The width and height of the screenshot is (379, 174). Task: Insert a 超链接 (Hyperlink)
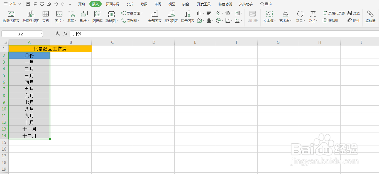[x=370, y=17]
